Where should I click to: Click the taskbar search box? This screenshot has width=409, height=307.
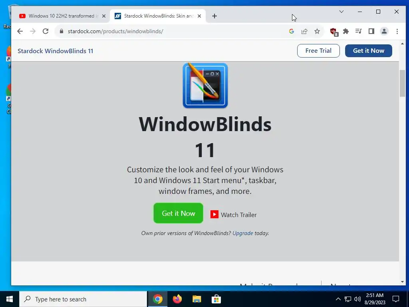[x=83, y=299]
